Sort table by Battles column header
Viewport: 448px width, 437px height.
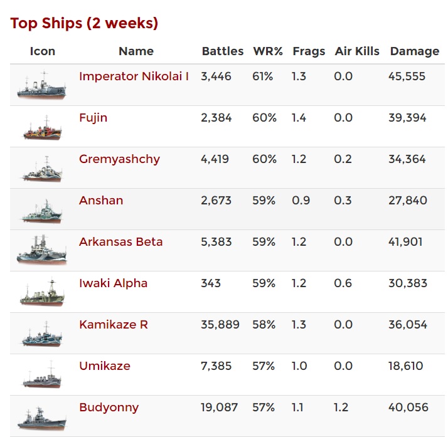223,51
